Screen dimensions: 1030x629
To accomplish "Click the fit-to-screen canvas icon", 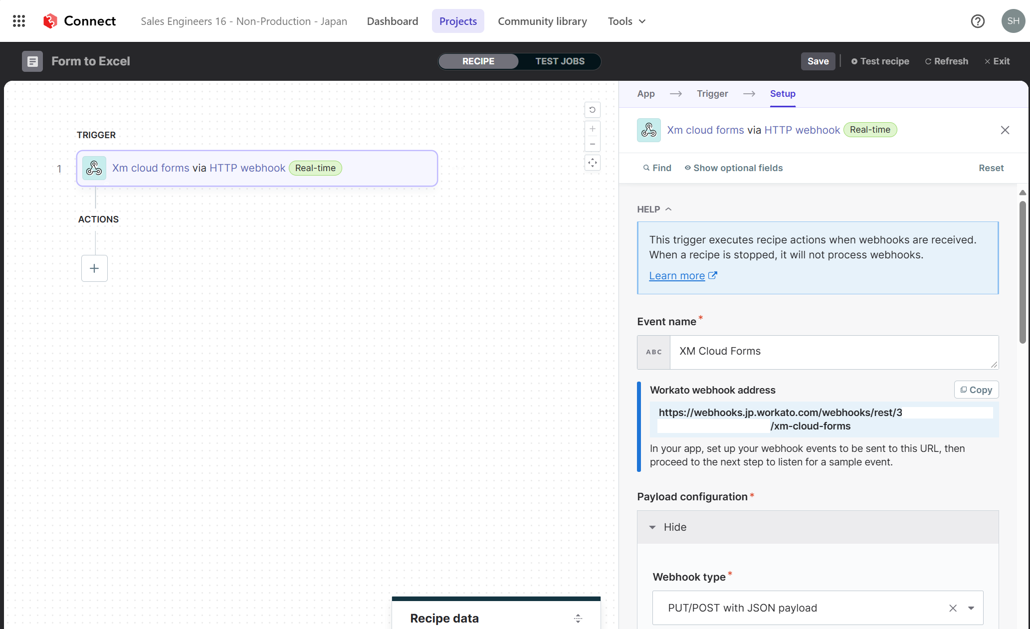I will pyautogui.click(x=592, y=162).
